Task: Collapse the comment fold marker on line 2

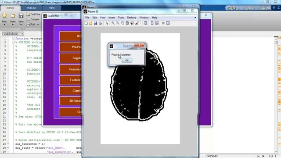Action: pos(14,42)
